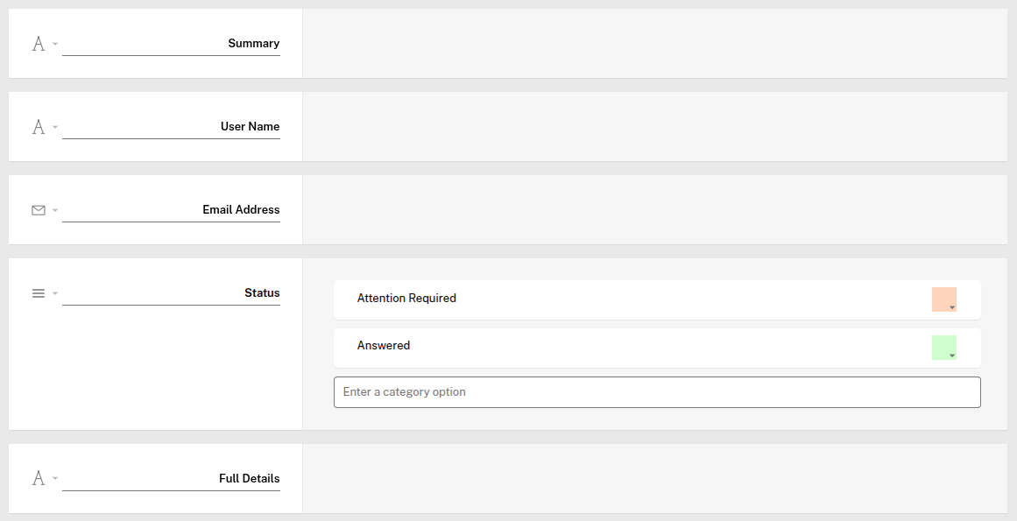The image size is (1017, 521).
Task: Open field type dropdown arrow for Summary
Action: click(x=55, y=44)
